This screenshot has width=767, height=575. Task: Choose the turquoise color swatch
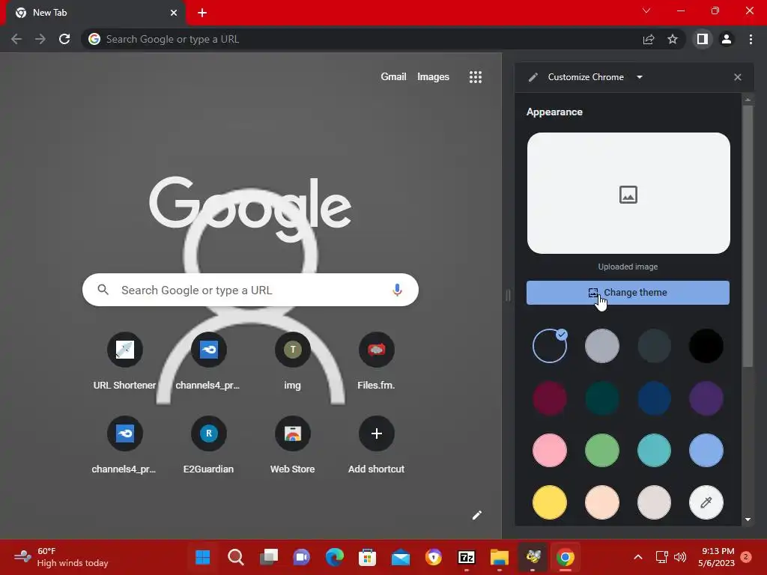click(654, 450)
